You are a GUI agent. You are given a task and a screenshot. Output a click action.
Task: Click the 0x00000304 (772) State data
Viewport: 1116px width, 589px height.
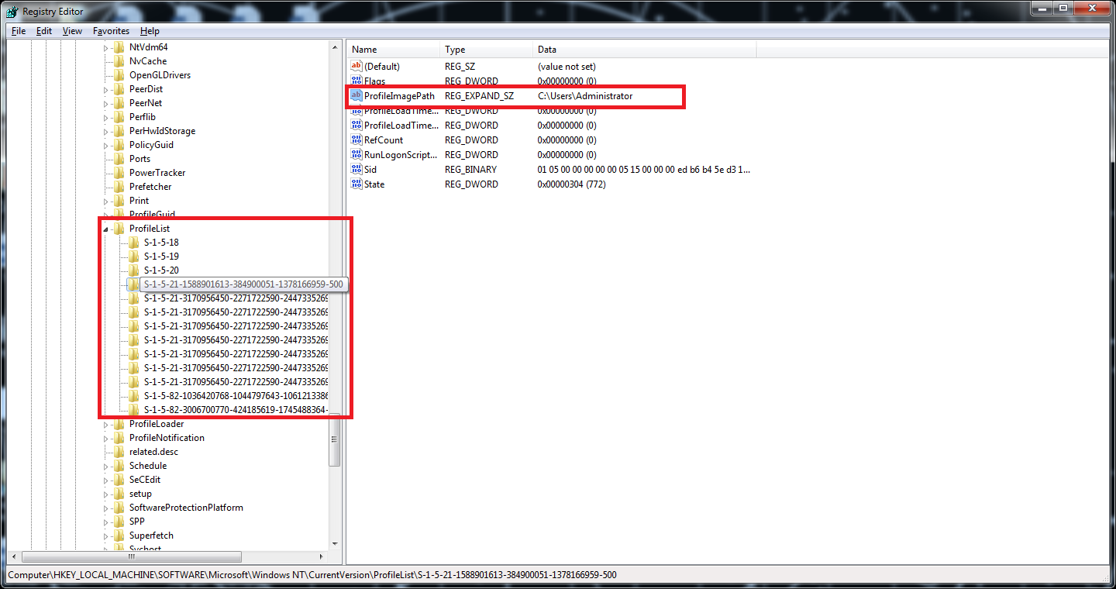click(x=571, y=184)
